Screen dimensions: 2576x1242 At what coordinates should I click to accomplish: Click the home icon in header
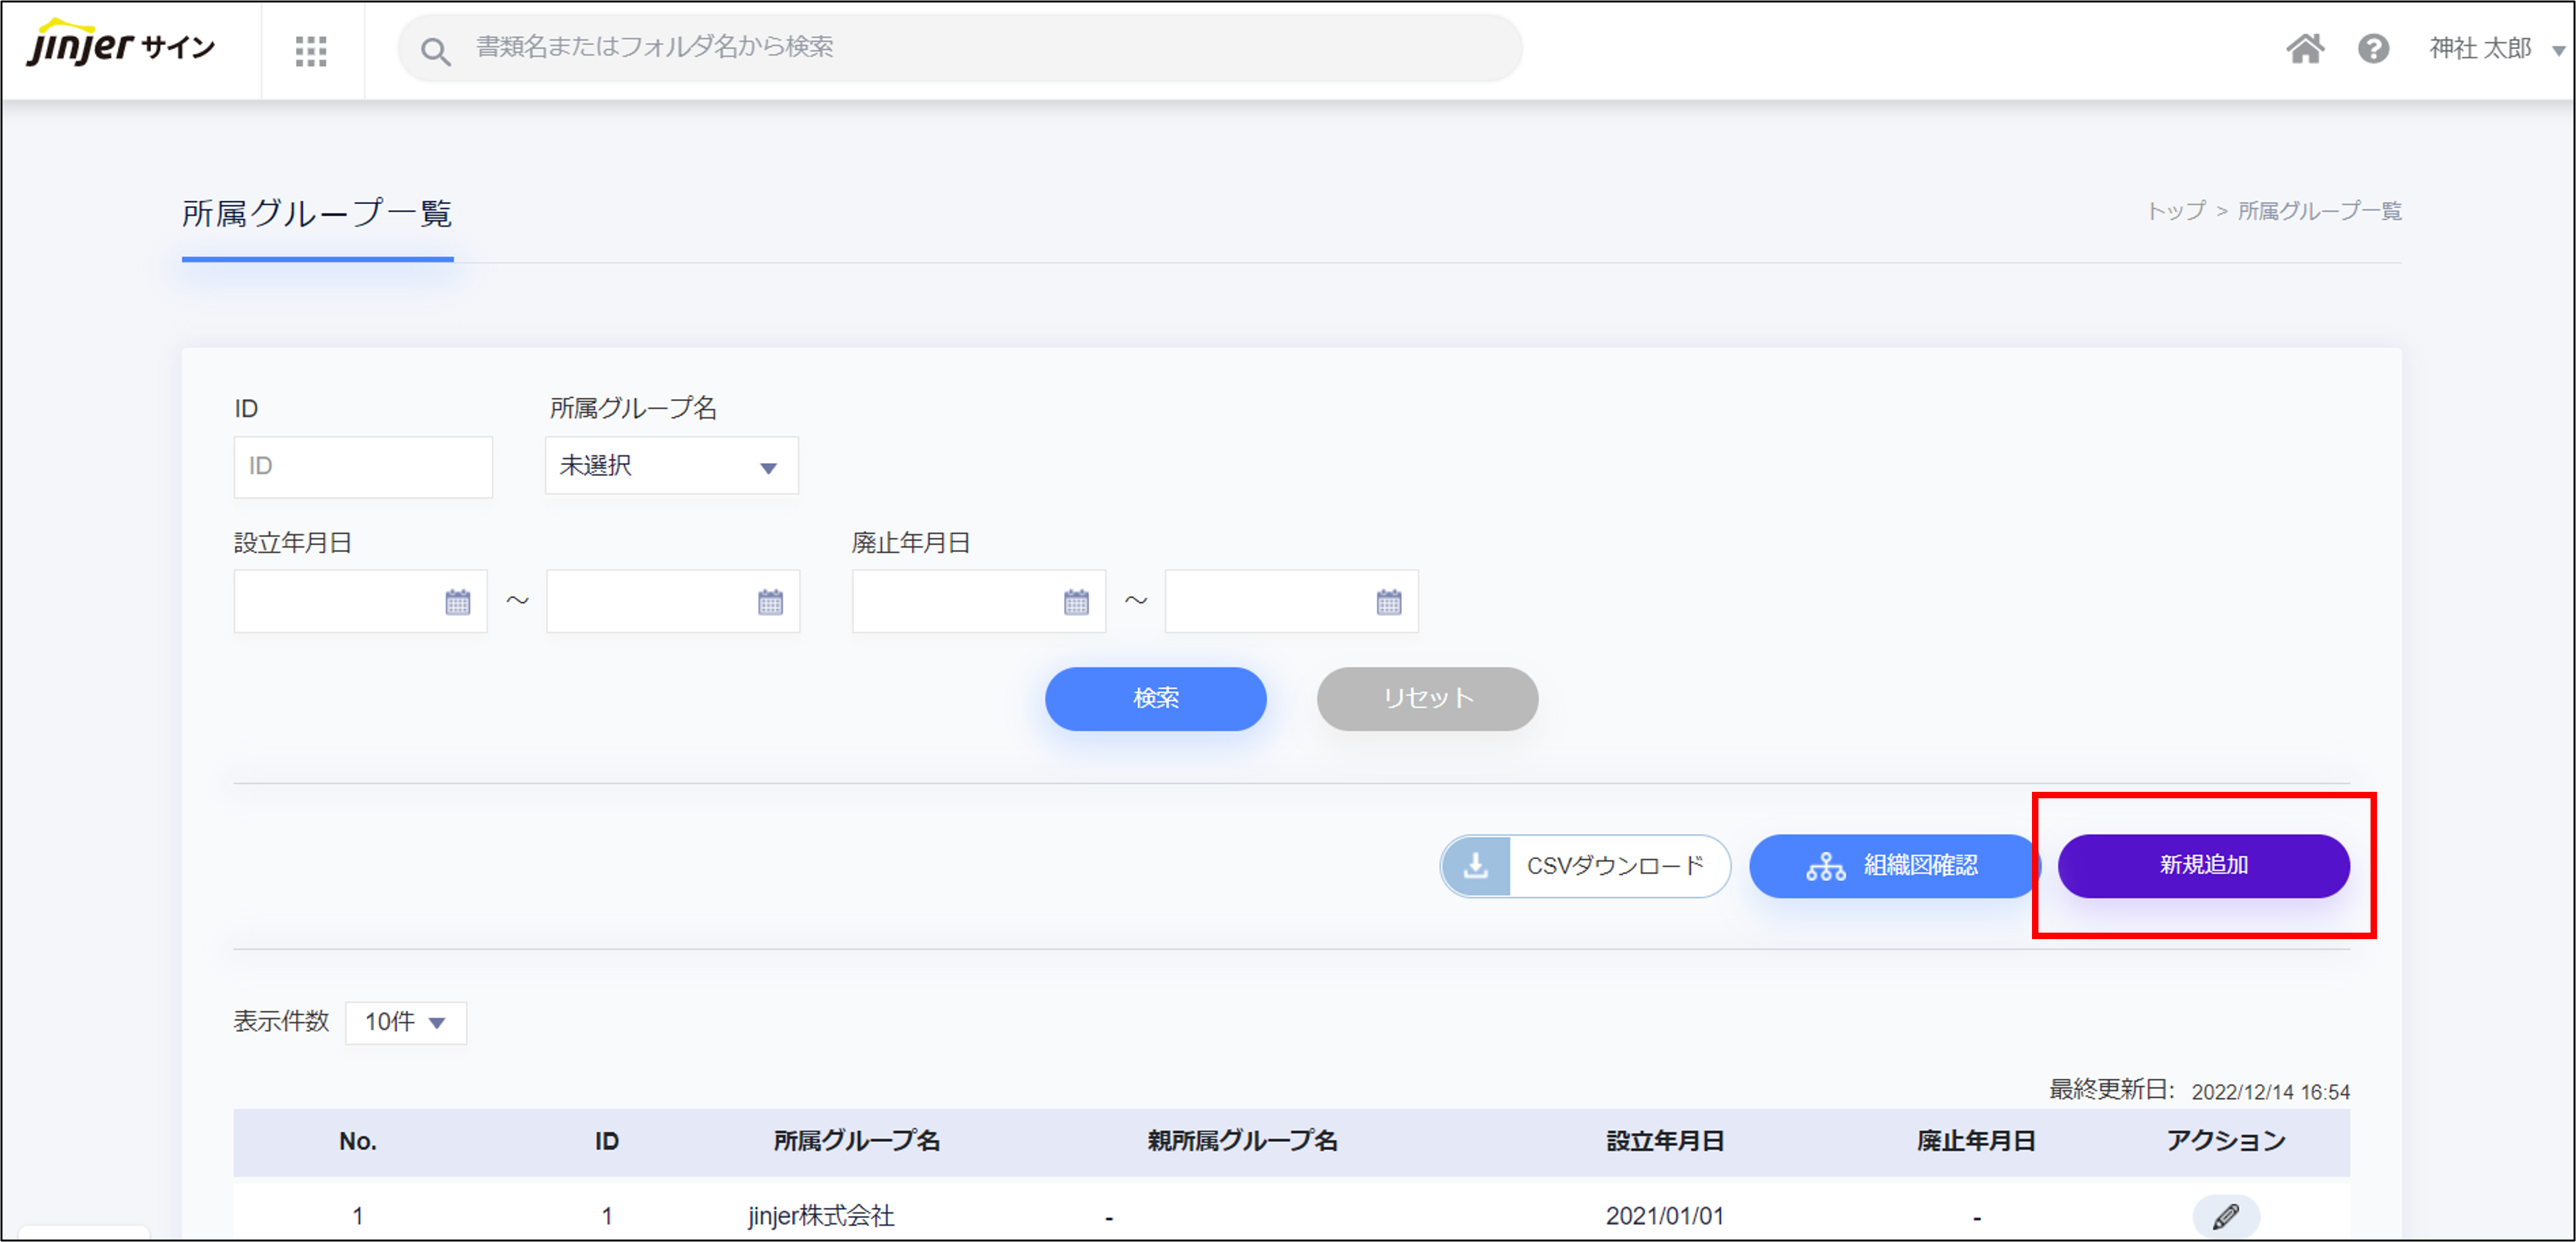pyautogui.click(x=2304, y=48)
